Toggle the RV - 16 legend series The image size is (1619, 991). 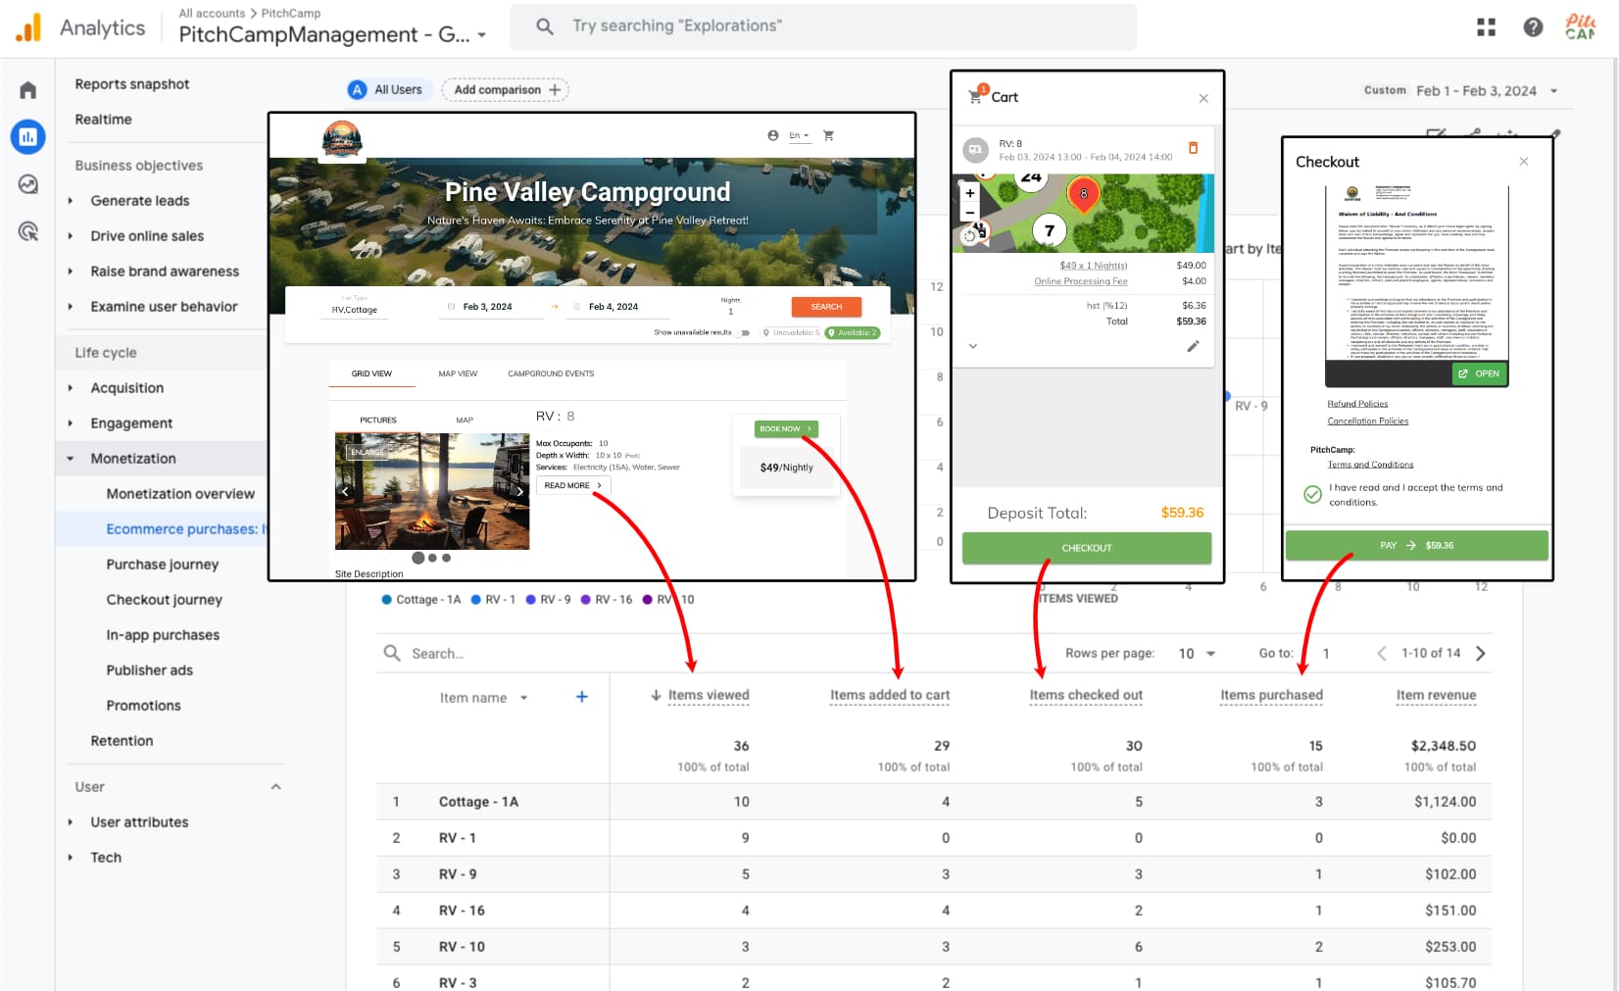(607, 599)
